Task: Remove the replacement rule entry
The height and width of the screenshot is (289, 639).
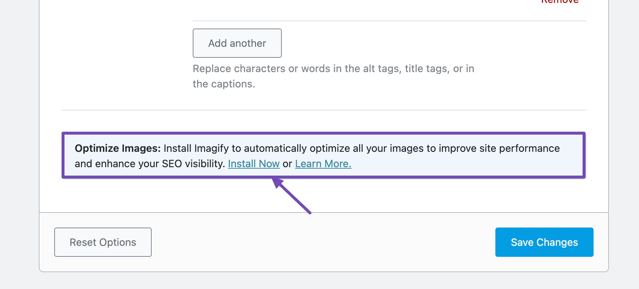Action: 559,2
